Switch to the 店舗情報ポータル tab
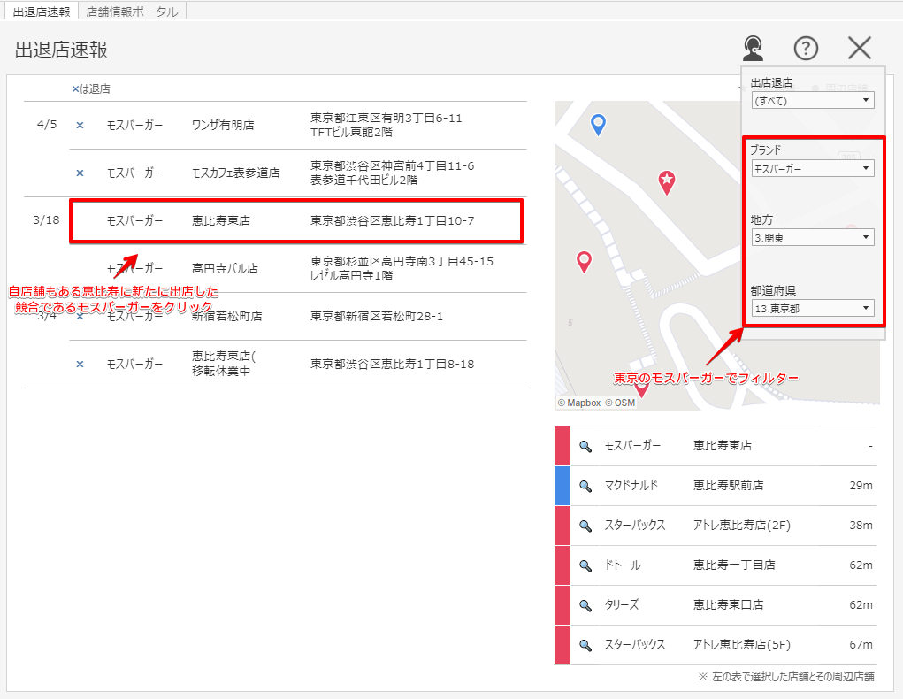Screen dimensions: 903x699 (132, 12)
